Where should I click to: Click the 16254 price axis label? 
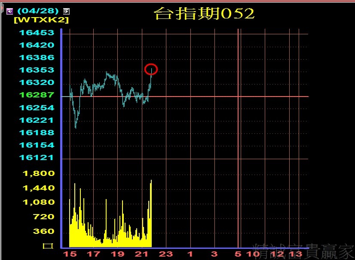[x=37, y=108]
